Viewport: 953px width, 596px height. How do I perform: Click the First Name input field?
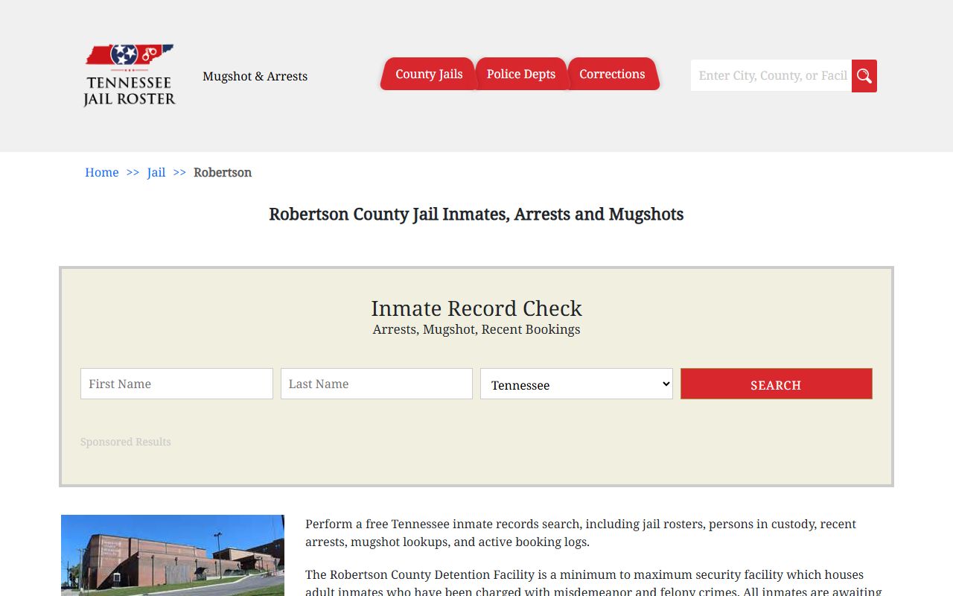176,384
